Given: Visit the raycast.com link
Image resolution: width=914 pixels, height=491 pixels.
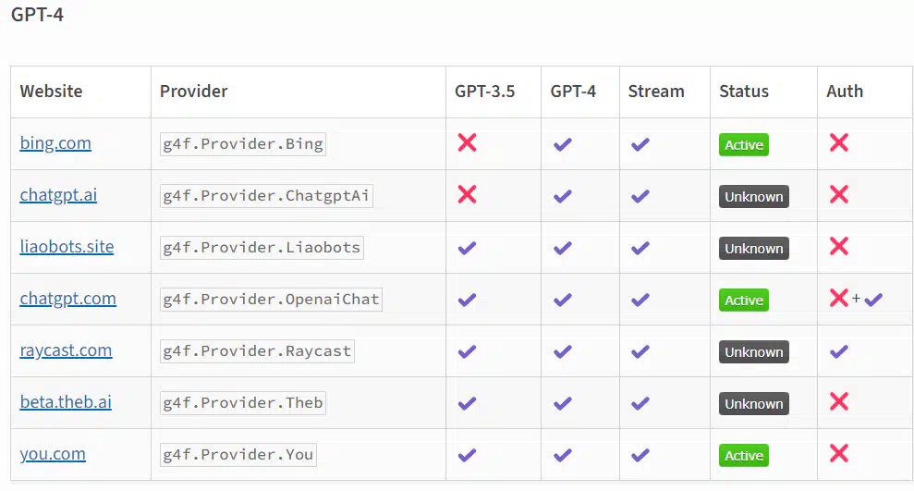Looking at the screenshot, I should [66, 350].
